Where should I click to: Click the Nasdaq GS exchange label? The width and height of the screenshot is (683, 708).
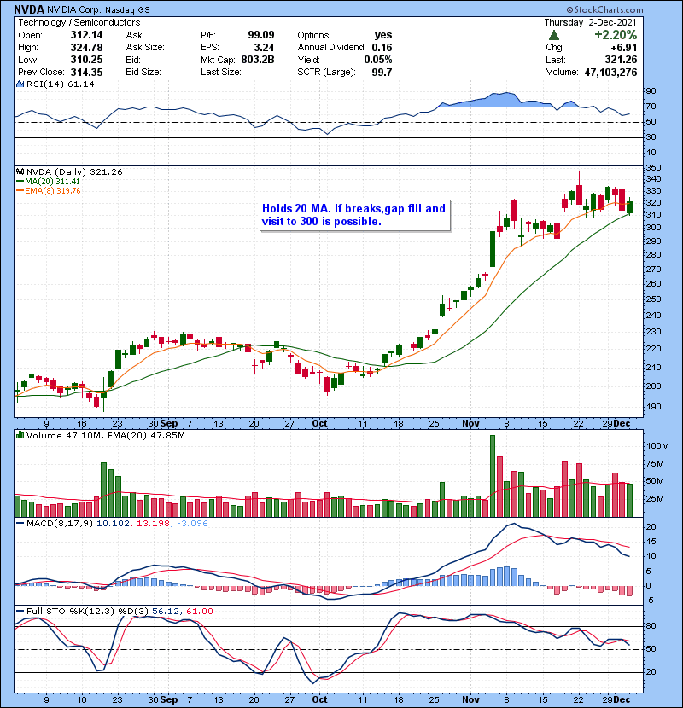pyautogui.click(x=127, y=9)
